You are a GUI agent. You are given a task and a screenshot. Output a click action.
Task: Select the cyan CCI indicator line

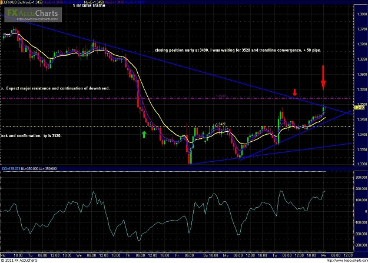point(164,222)
